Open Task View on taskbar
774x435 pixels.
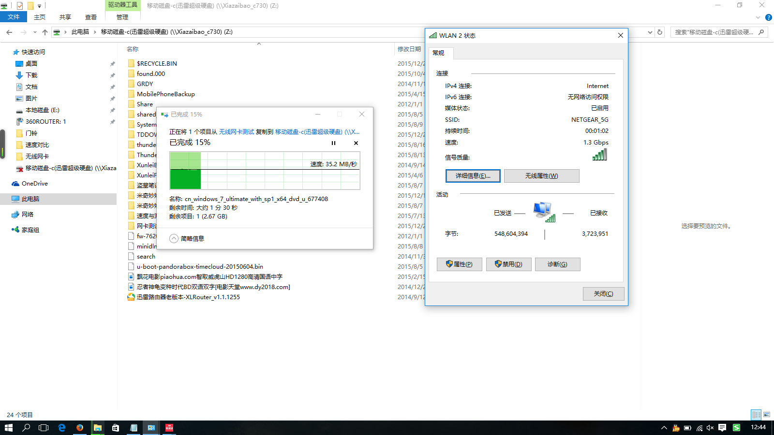[x=44, y=428]
